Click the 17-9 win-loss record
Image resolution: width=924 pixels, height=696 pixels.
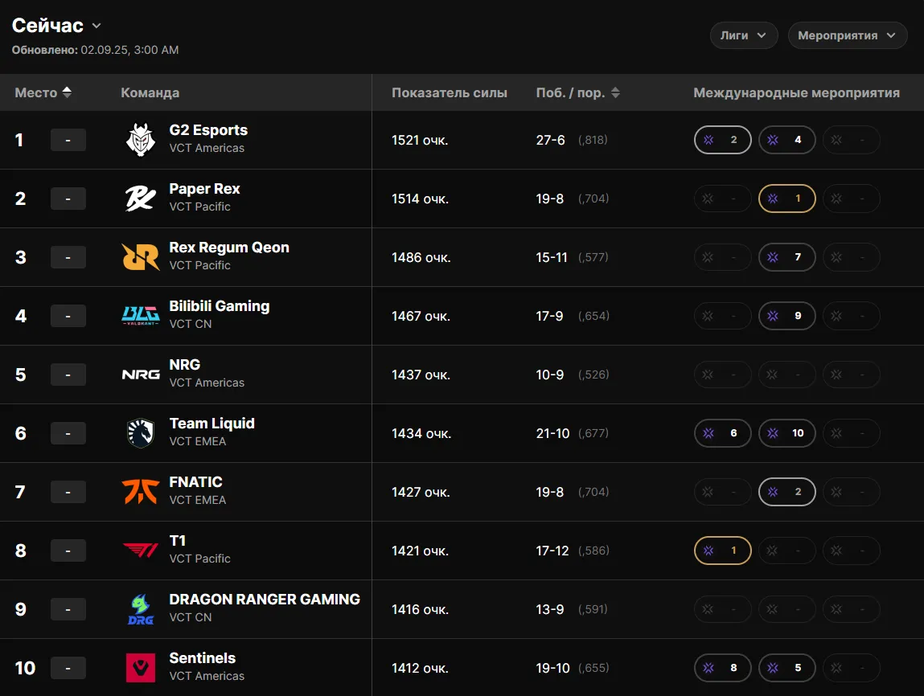[x=549, y=316]
